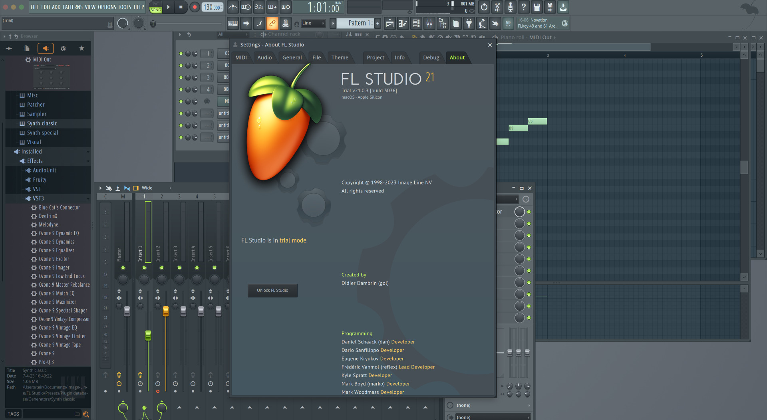Open help with the question mark icon

point(523,7)
